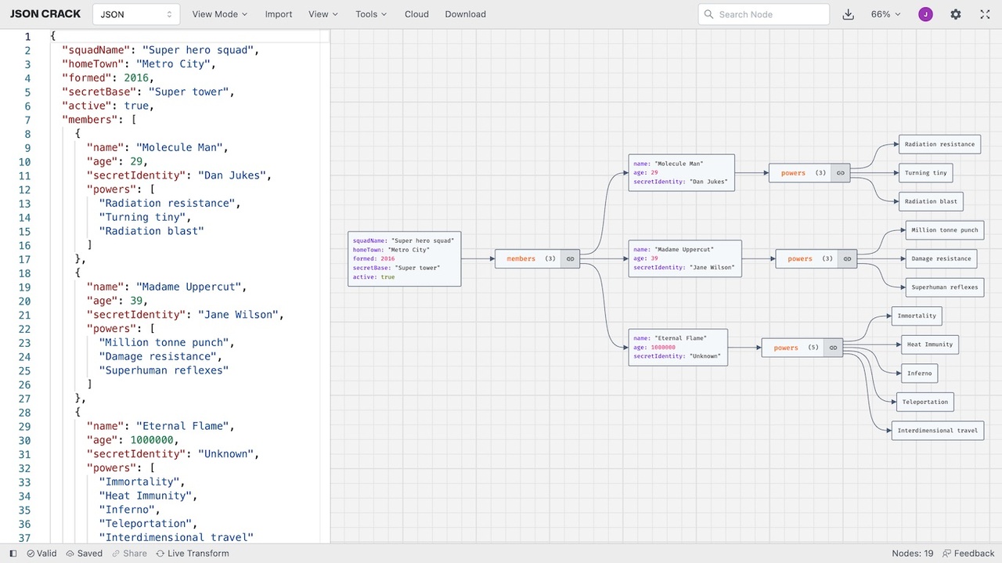Open the View menu
The height and width of the screenshot is (563, 1002).
click(322, 14)
